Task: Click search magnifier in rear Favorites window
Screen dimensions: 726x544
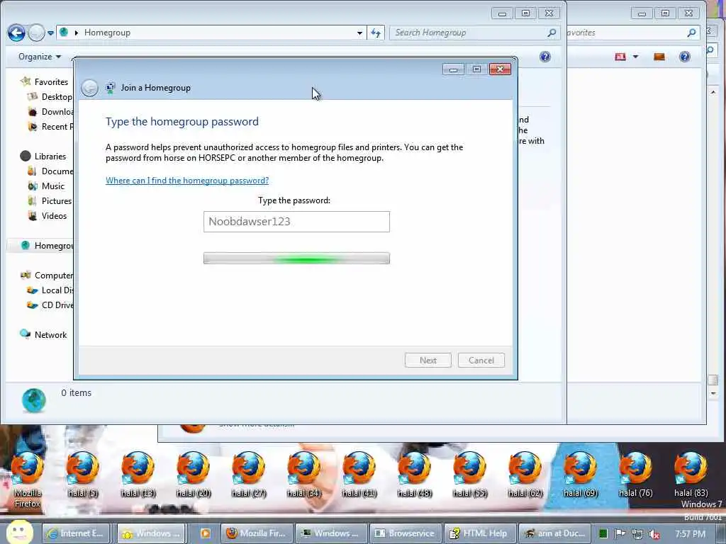Action: pos(691,33)
